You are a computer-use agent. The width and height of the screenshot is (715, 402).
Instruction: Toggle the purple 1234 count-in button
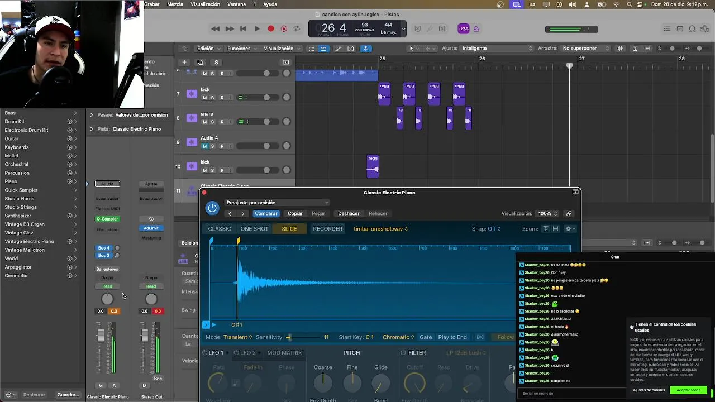tap(464, 29)
